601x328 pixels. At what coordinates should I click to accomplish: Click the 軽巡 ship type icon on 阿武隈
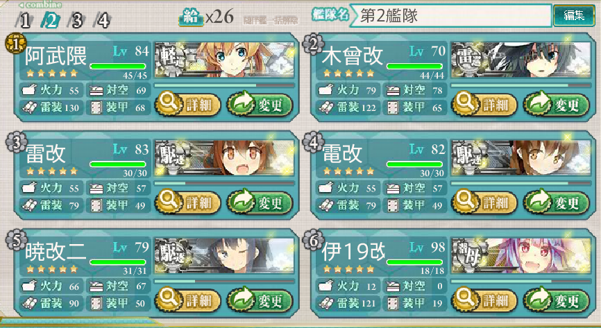point(171,60)
